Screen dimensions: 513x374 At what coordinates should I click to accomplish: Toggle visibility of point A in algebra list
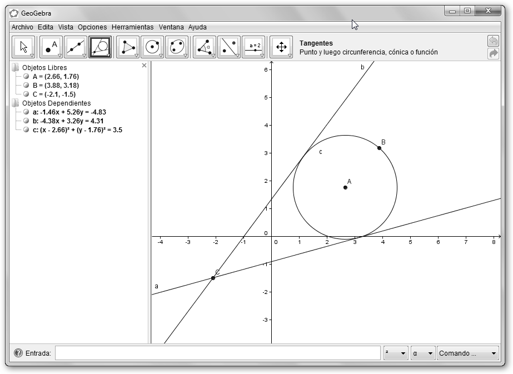pyautogui.click(x=26, y=77)
